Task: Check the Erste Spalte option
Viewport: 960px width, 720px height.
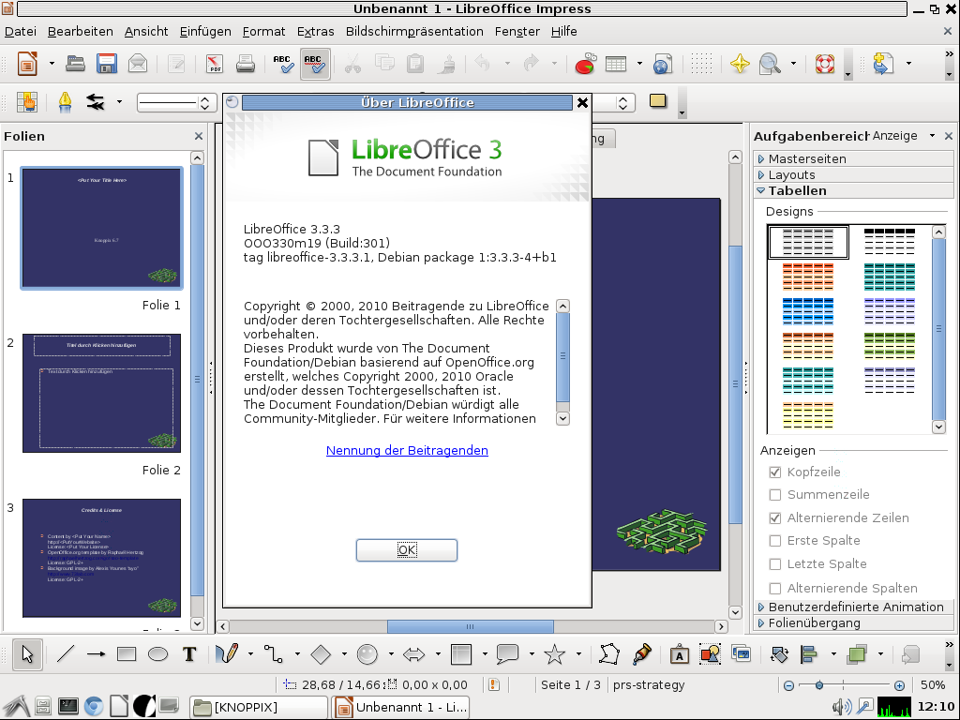Action: click(774, 540)
